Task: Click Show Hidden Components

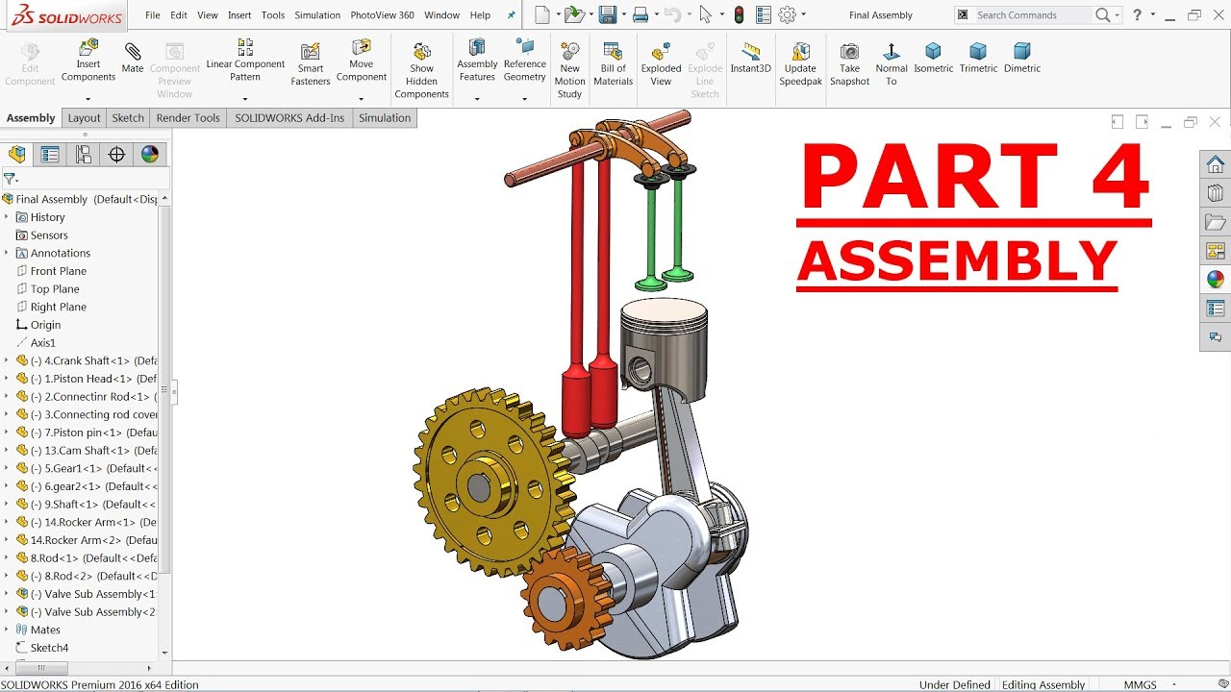Action: pyautogui.click(x=421, y=69)
